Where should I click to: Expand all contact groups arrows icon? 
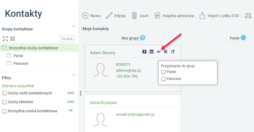click(x=5, y=39)
